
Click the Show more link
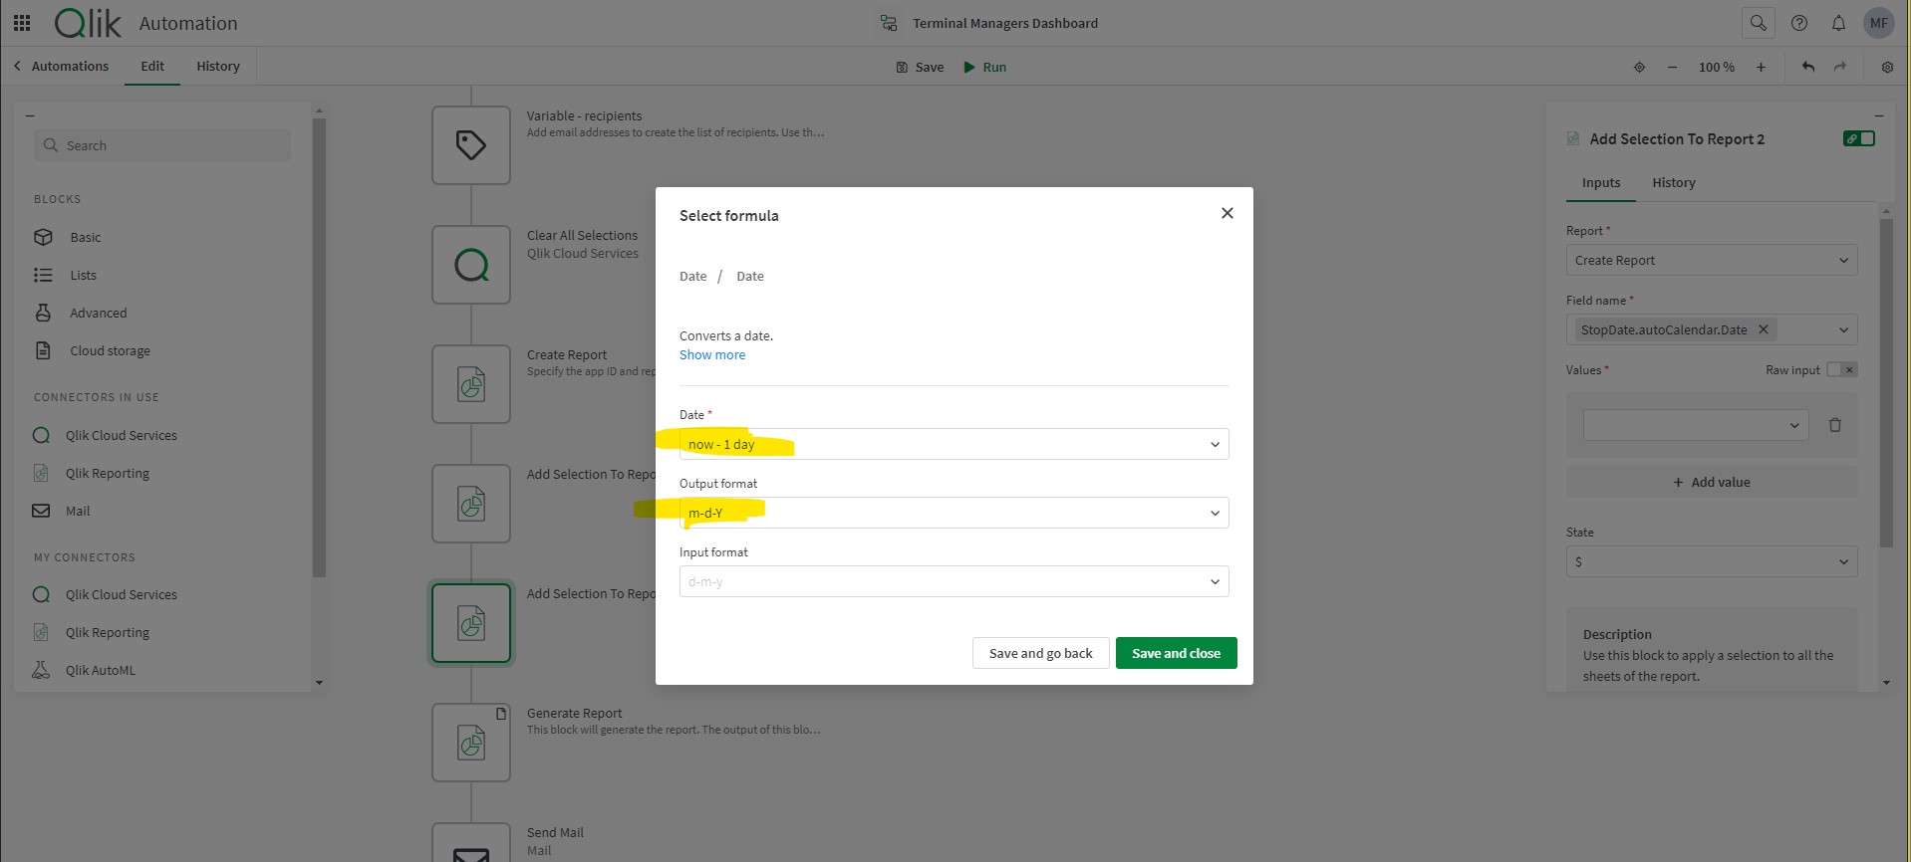tap(712, 355)
